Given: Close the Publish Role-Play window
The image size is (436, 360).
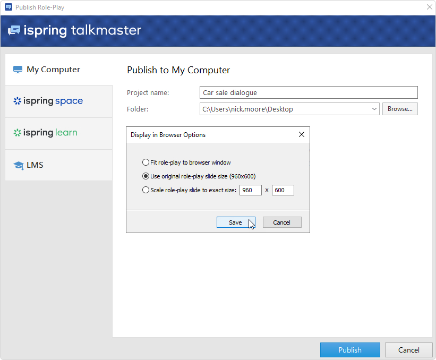Looking at the screenshot, I should click(x=429, y=7).
